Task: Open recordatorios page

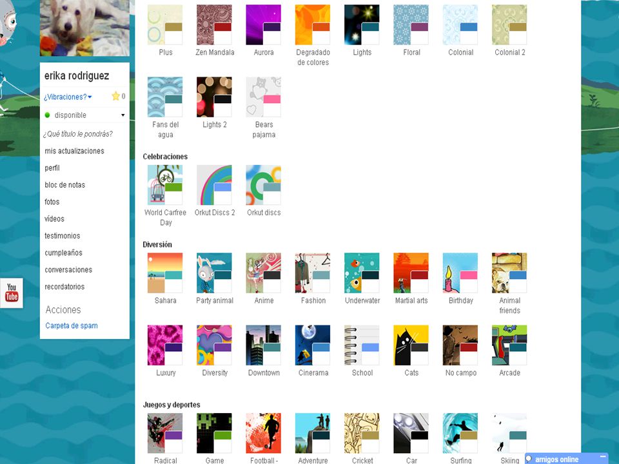Action: (64, 287)
